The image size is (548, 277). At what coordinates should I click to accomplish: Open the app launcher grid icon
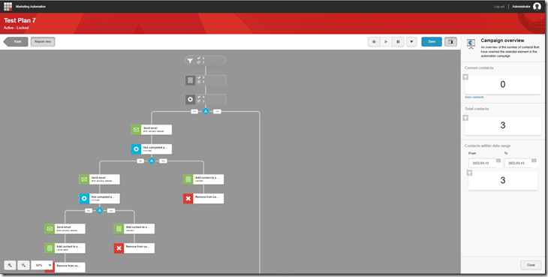[x=8, y=6]
